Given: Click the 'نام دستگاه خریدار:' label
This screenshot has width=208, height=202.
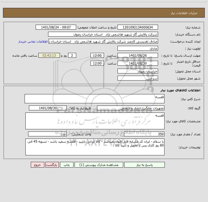Looking at the screenshot, I should (x=188, y=35).
